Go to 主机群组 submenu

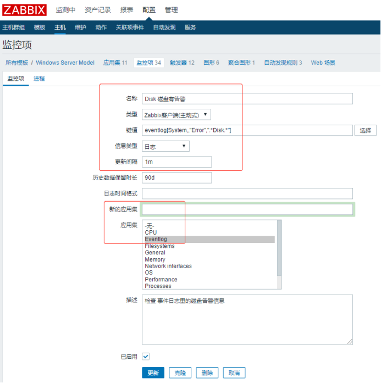point(14,27)
